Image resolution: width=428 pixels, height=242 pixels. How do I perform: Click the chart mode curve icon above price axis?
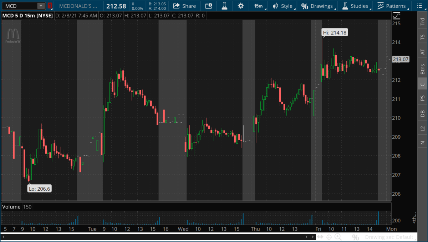point(397,16)
